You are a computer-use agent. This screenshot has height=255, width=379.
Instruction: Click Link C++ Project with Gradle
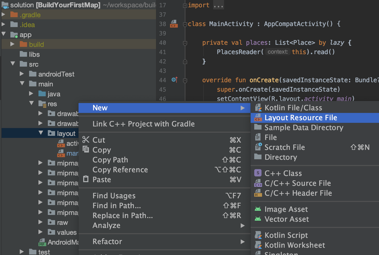[x=143, y=124]
